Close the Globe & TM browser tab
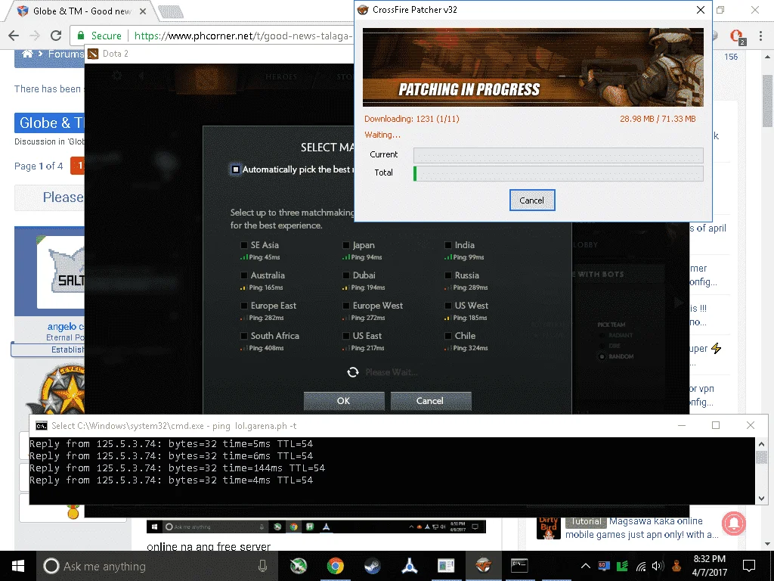This screenshot has height=581, width=774. (143, 11)
